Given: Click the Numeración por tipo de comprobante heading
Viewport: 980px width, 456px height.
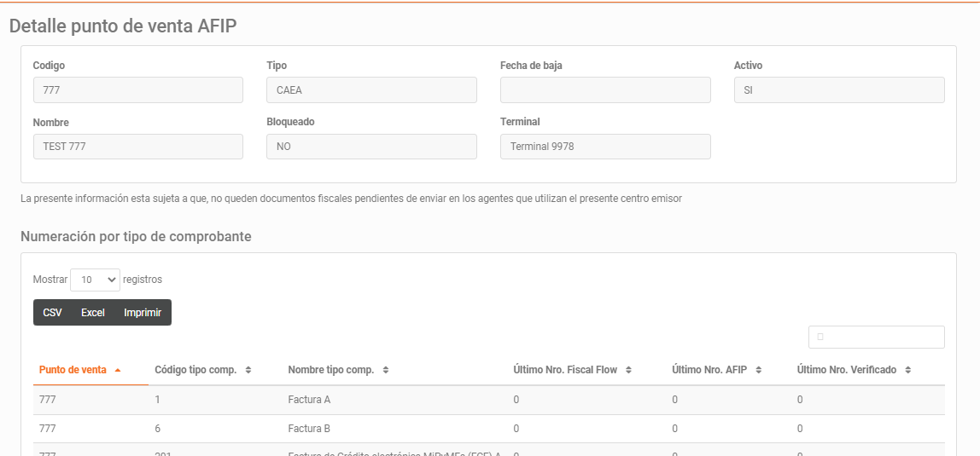Looking at the screenshot, I should (137, 236).
